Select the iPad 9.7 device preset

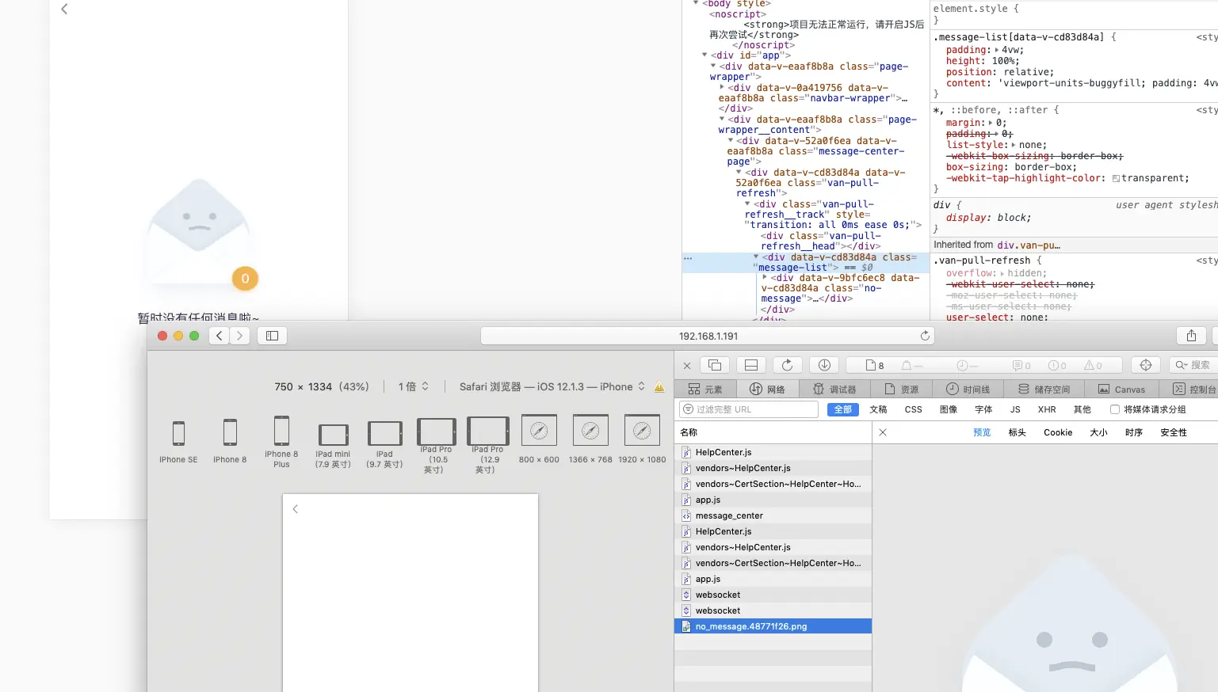[384, 444]
